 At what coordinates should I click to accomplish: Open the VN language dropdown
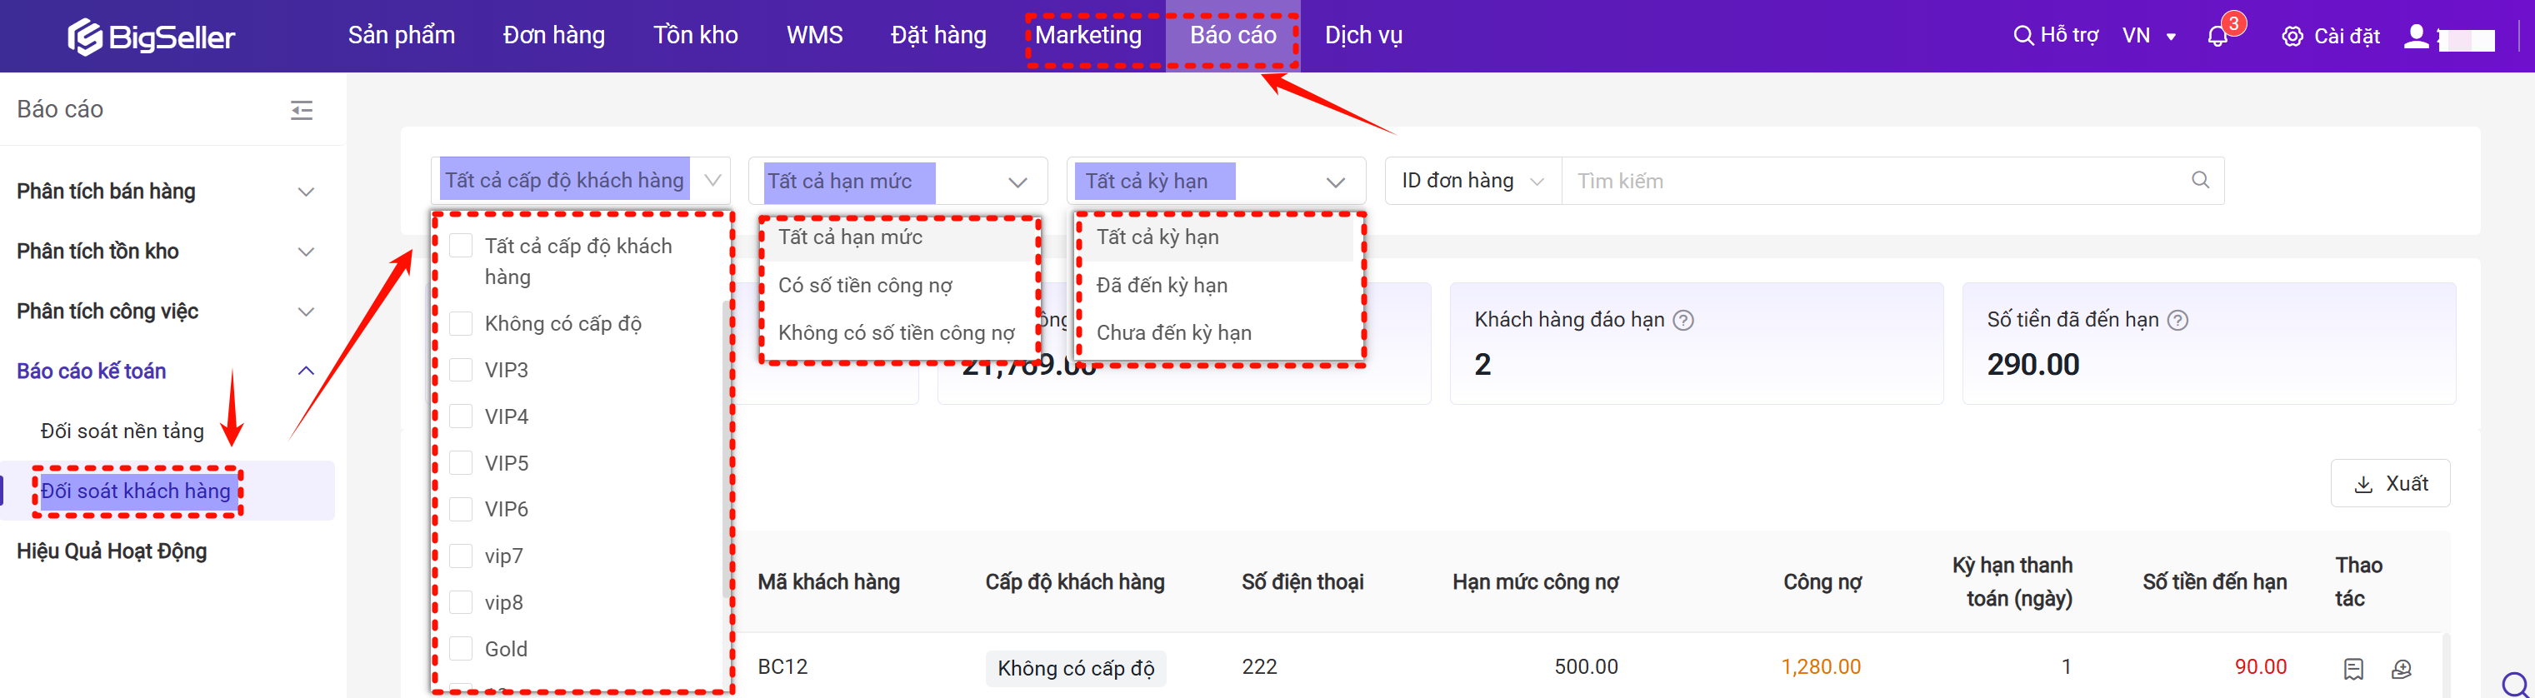2148,37
